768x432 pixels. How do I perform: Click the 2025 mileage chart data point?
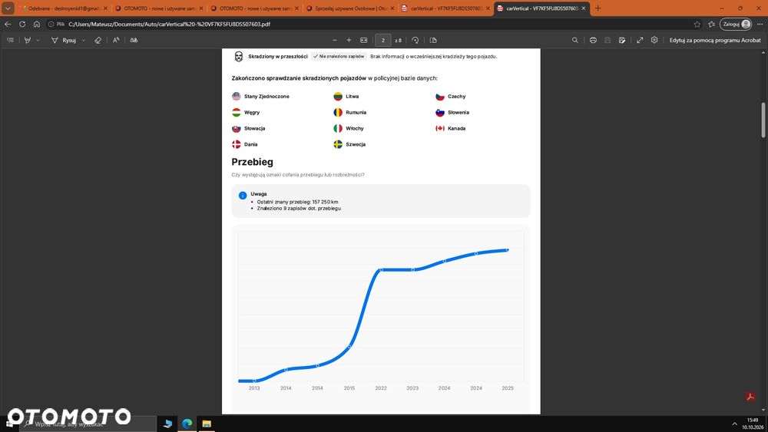coord(508,250)
